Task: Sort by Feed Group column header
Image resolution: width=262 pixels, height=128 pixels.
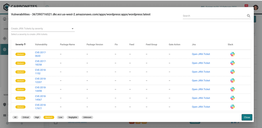Action: 151,45
